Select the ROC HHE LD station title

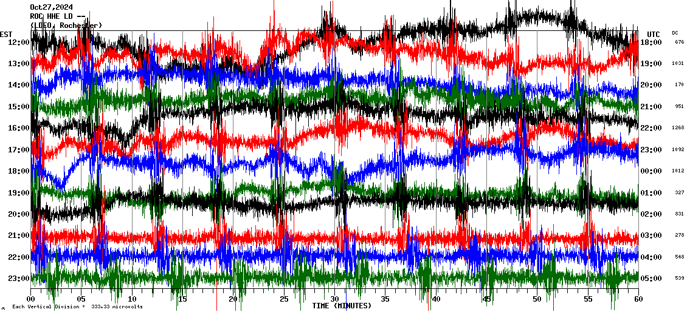click(x=58, y=16)
